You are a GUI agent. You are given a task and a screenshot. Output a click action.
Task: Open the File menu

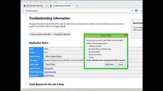(x=23, y=2)
